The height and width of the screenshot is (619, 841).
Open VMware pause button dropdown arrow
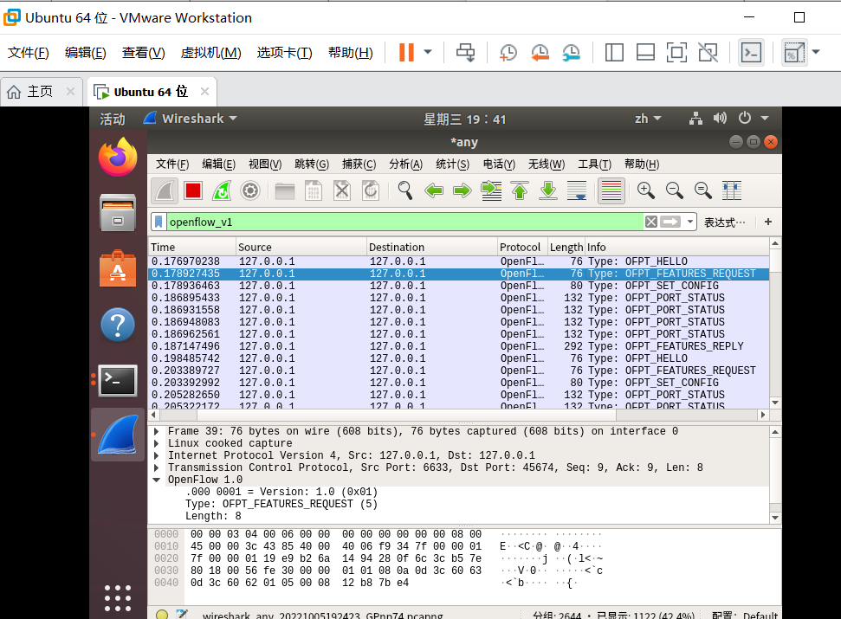(x=428, y=52)
